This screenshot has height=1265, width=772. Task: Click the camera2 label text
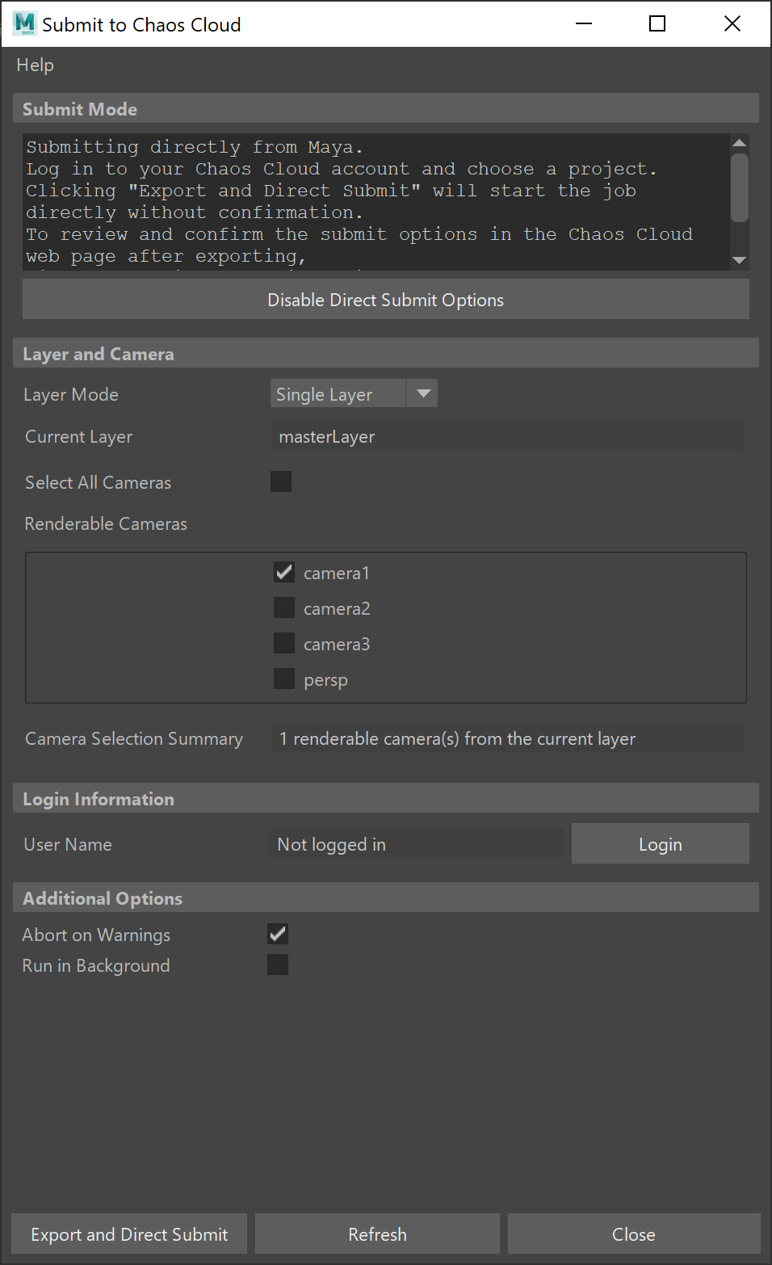(x=337, y=609)
